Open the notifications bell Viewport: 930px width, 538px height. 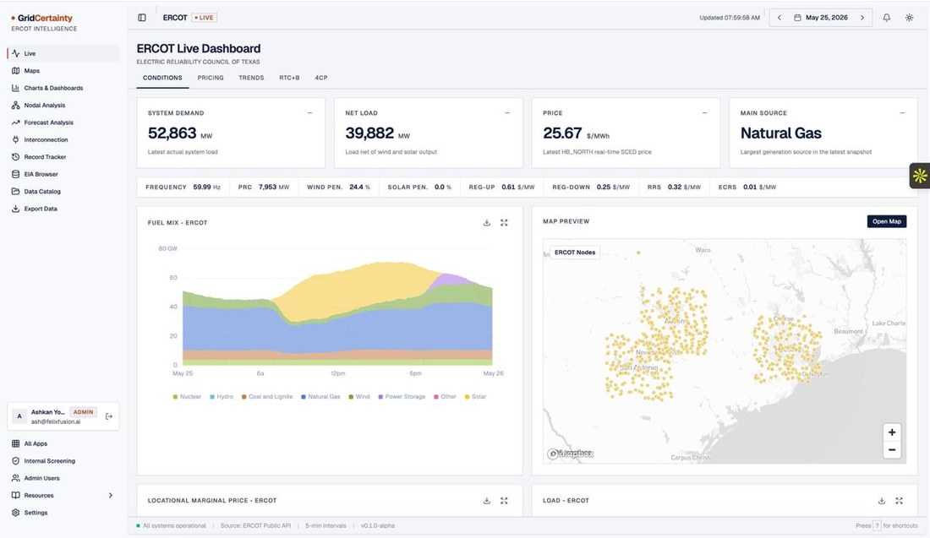tap(886, 18)
